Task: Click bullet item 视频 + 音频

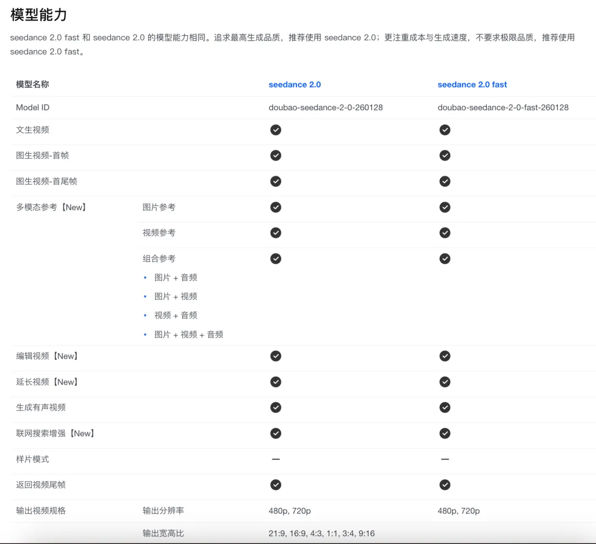Action: pyautogui.click(x=175, y=315)
